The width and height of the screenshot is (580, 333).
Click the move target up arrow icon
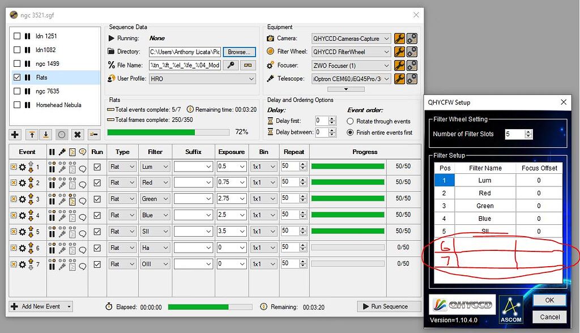click(x=32, y=135)
